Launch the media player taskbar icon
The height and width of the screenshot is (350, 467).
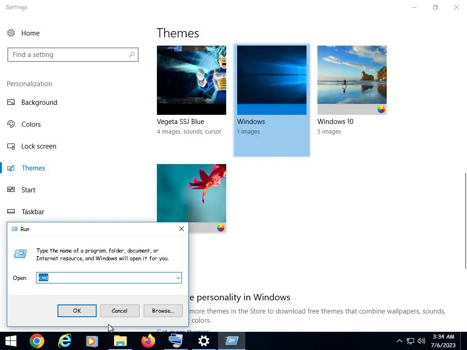pyautogui.click(x=92, y=341)
